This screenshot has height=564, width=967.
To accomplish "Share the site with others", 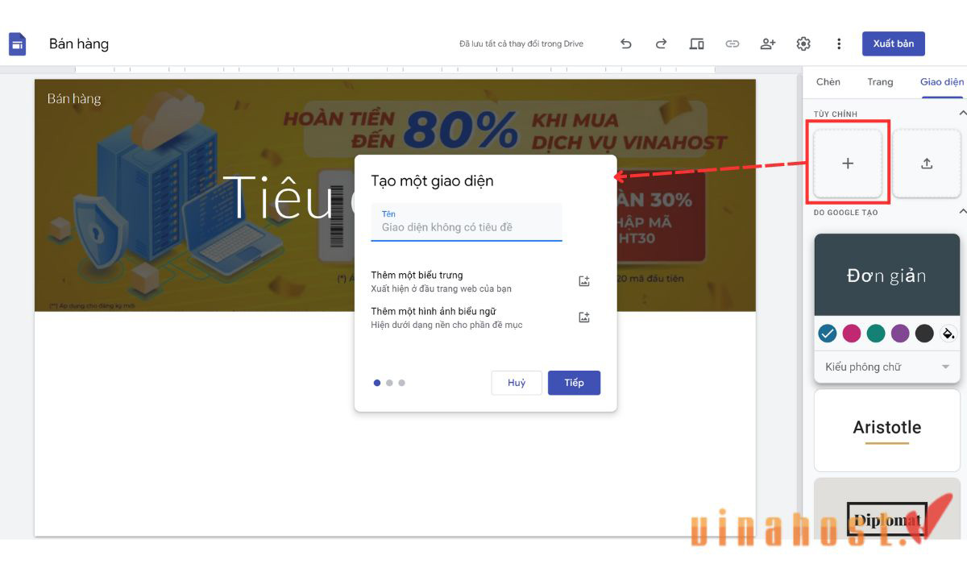I will tap(768, 44).
